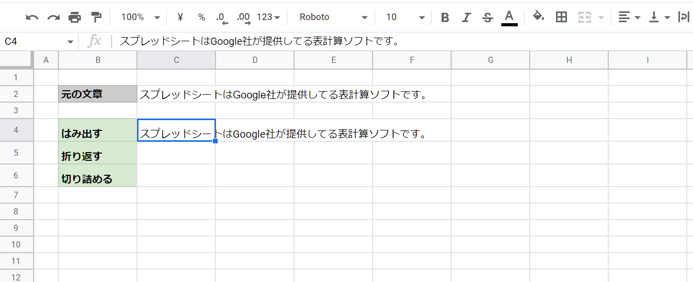Select cell '切り詰める'
This screenshot has height=282, width=693.
[98, 176]
